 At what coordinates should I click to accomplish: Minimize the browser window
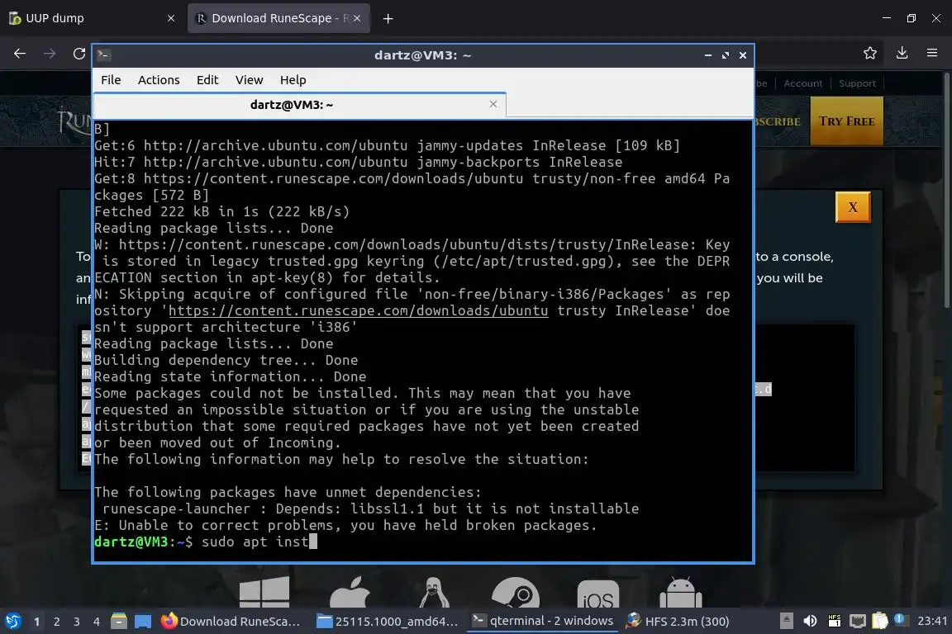887,18
